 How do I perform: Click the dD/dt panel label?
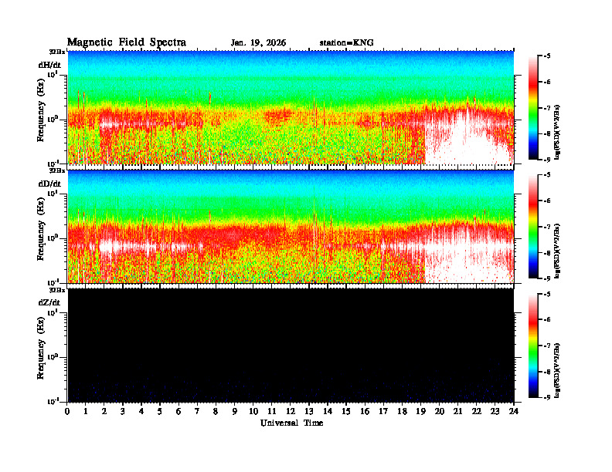[49, 184]
